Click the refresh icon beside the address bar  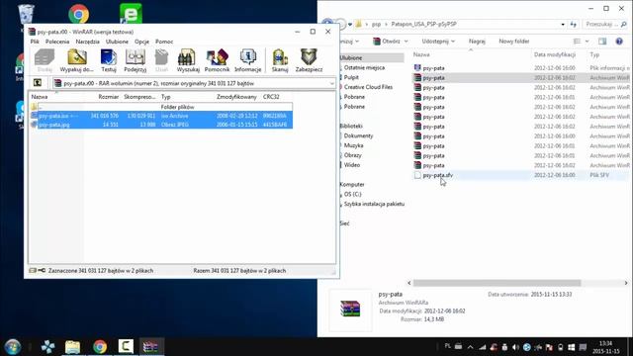tap(574, 24)
